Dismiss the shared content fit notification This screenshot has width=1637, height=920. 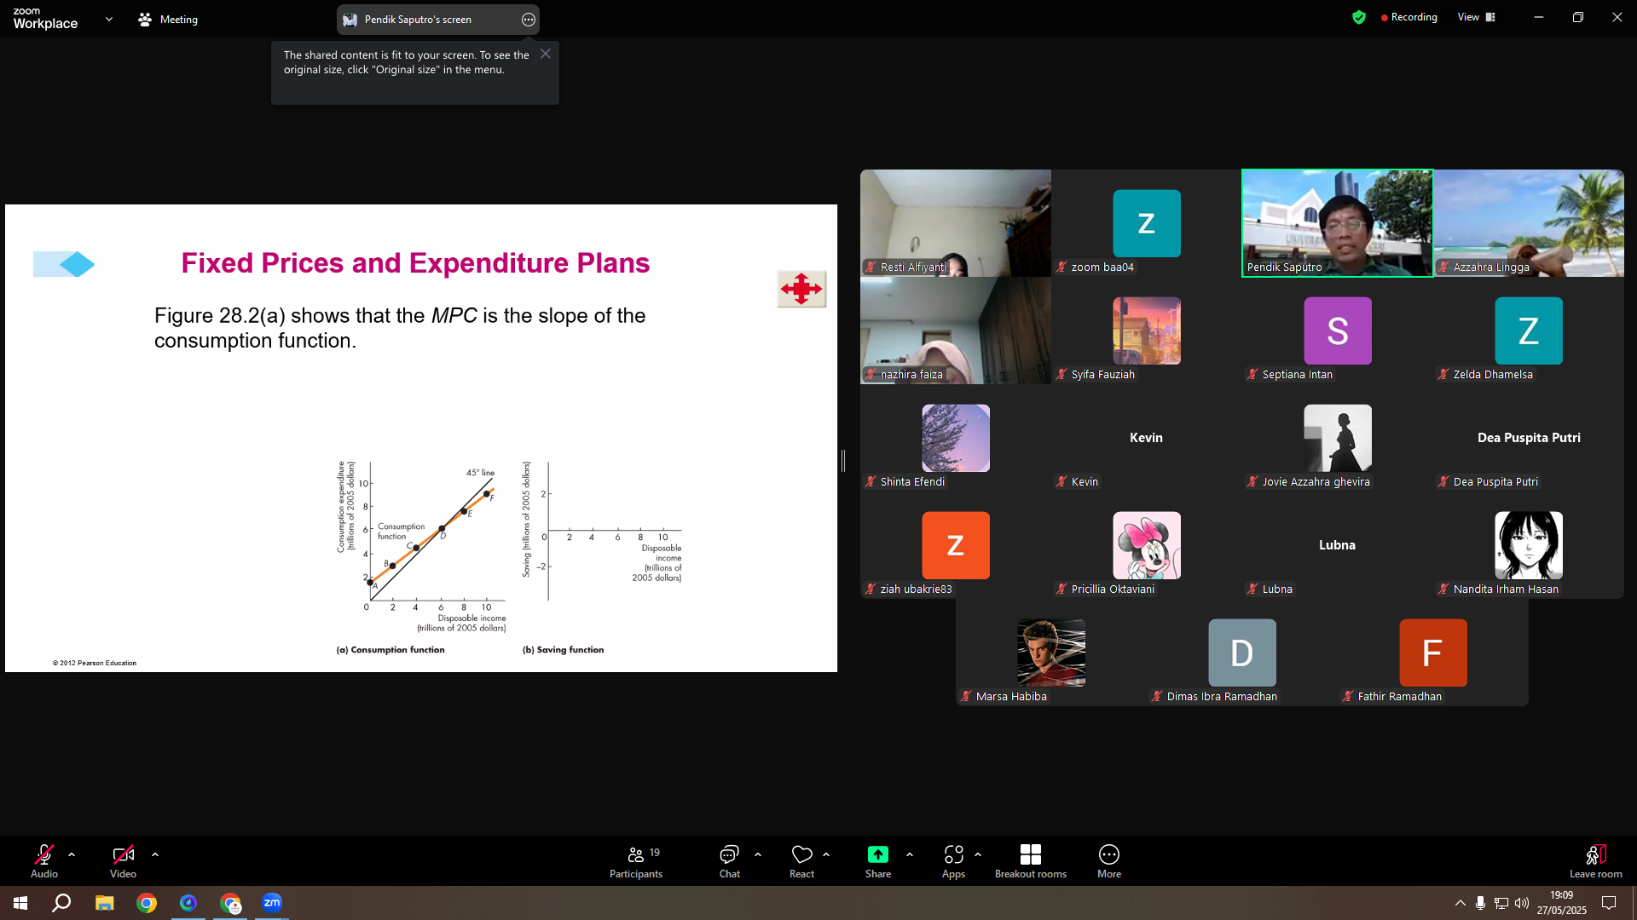pos(546,54)
